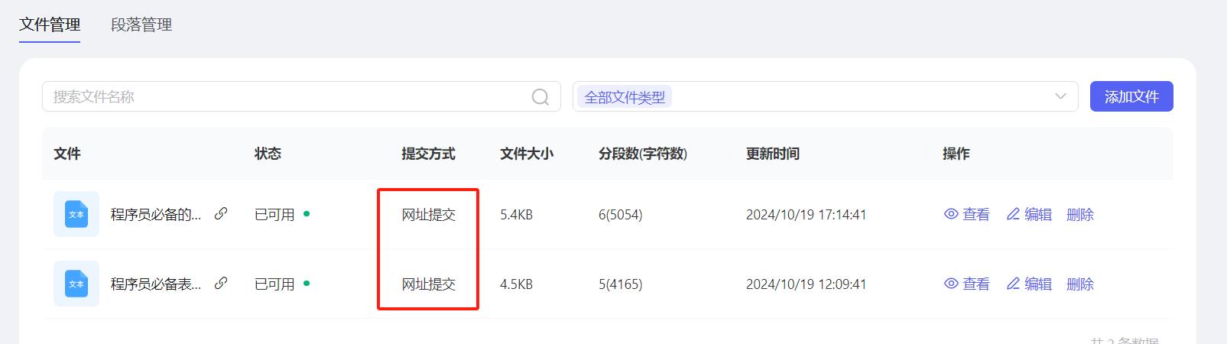Click the 操作 column header
Viewport: 1227px width, 344px height.
pyautogui.click(x=956, y=154)
